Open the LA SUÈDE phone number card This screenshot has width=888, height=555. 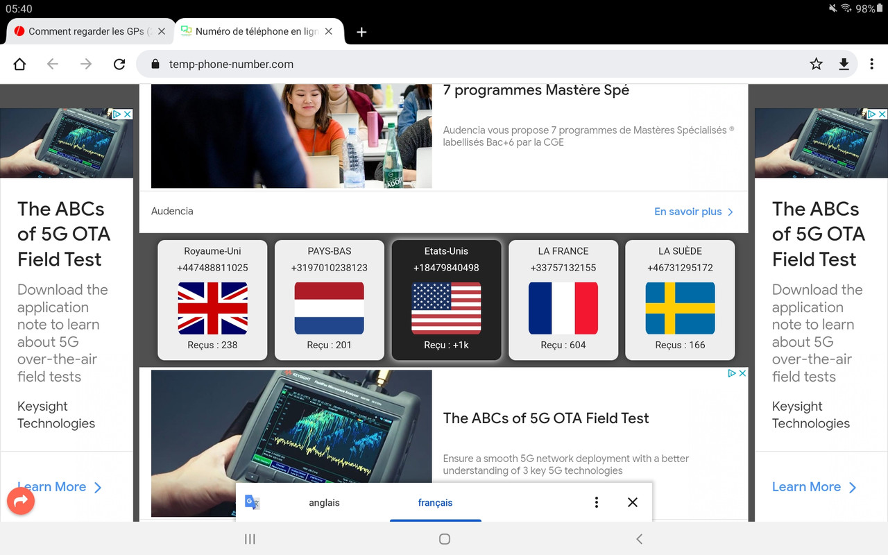click(x=680, y=300)
